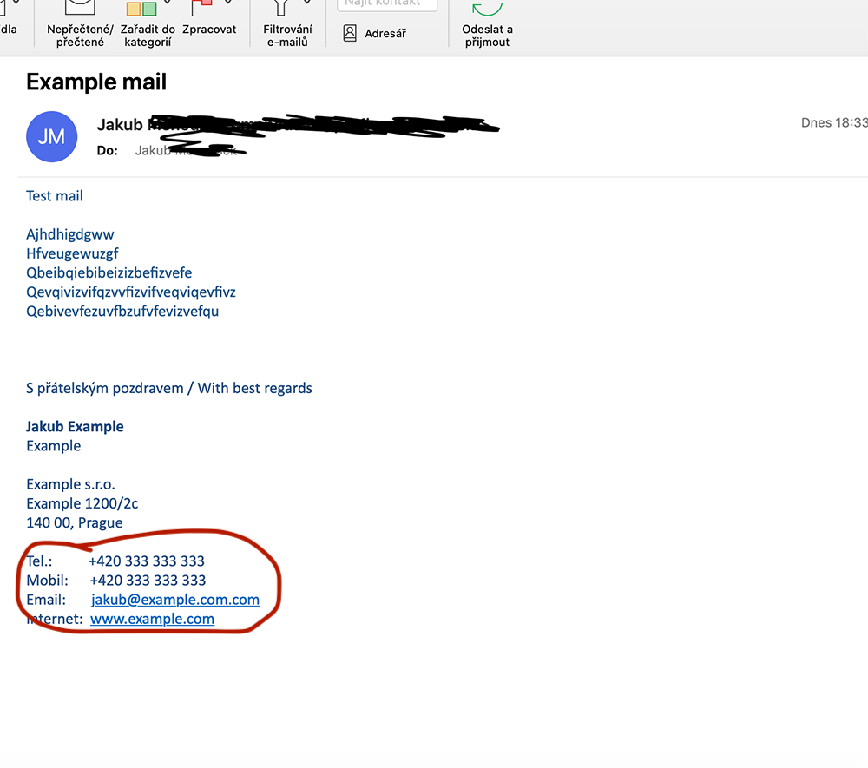The height and width of the screenshot is (768, 868).
Task: Open Filtrování e-mailů filter
Action: click(287, 25)
